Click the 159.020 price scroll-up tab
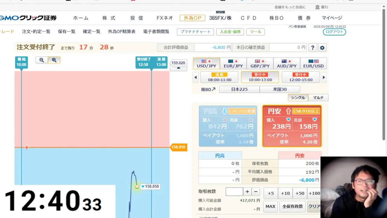Viewport: 387px width, 218px height. 178,65
